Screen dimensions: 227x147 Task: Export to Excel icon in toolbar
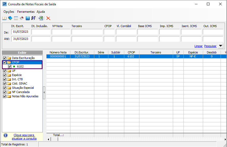(41, 18)
